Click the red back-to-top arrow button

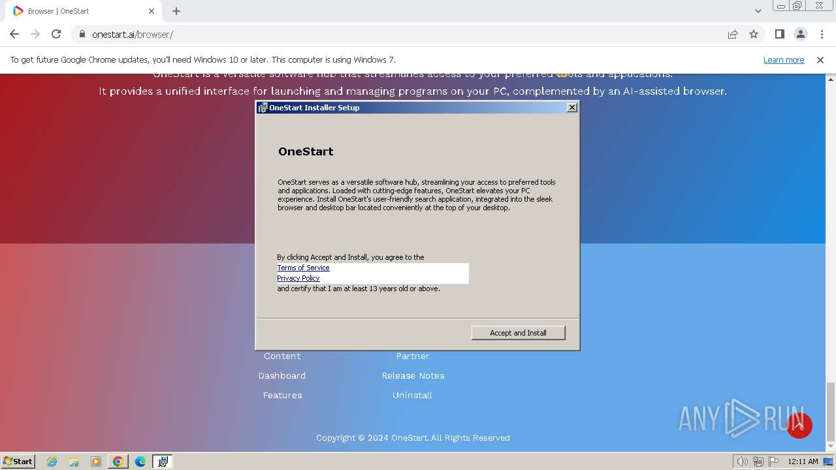799,426
